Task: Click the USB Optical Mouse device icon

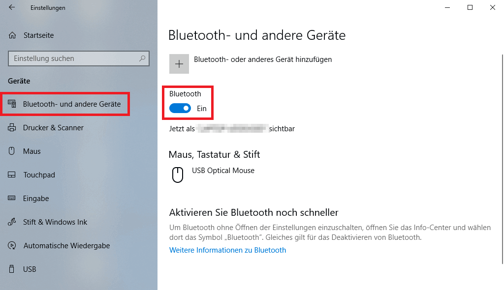Action: coord(177,175)
